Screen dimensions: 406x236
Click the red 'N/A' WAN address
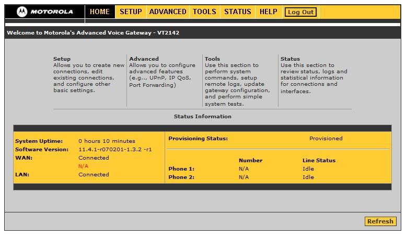(x=84, y=166)
